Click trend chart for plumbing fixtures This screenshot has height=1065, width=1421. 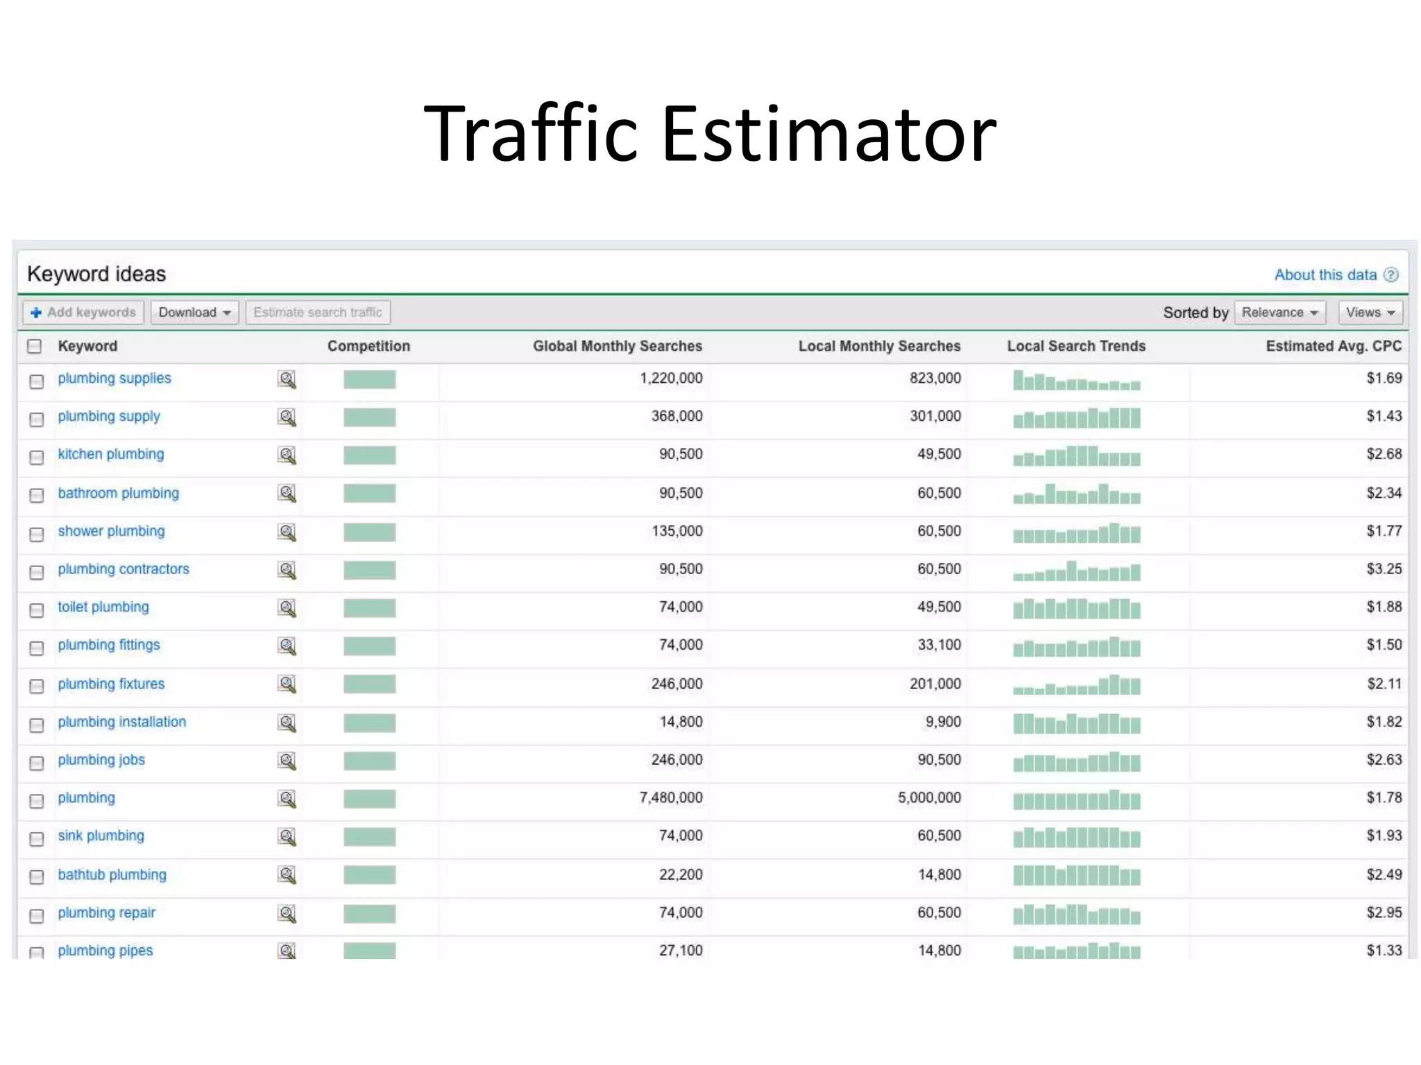pos(1077,685)
